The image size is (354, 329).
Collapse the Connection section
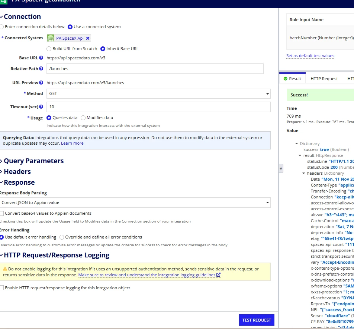(x=1, y=17)
